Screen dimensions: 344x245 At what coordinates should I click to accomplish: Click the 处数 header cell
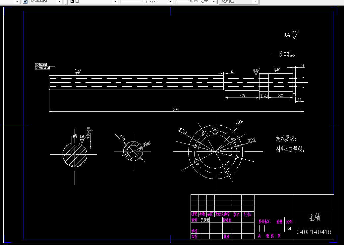tap(202, 214)
